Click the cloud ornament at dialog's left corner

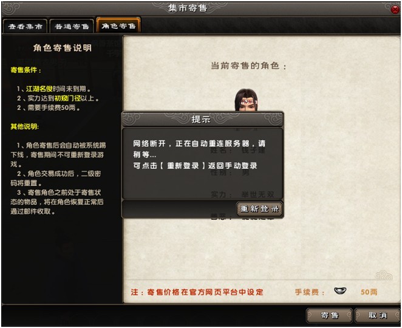tap(131, 118)
